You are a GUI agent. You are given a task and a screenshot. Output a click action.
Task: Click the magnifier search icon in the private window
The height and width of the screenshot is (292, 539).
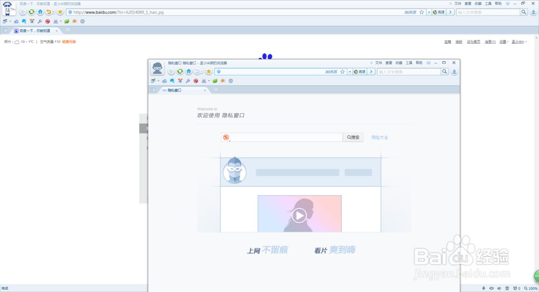click(445, 72)
